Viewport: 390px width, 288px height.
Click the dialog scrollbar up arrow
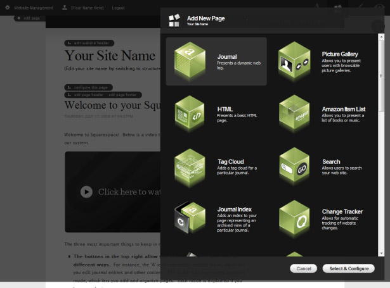(381, 37)
